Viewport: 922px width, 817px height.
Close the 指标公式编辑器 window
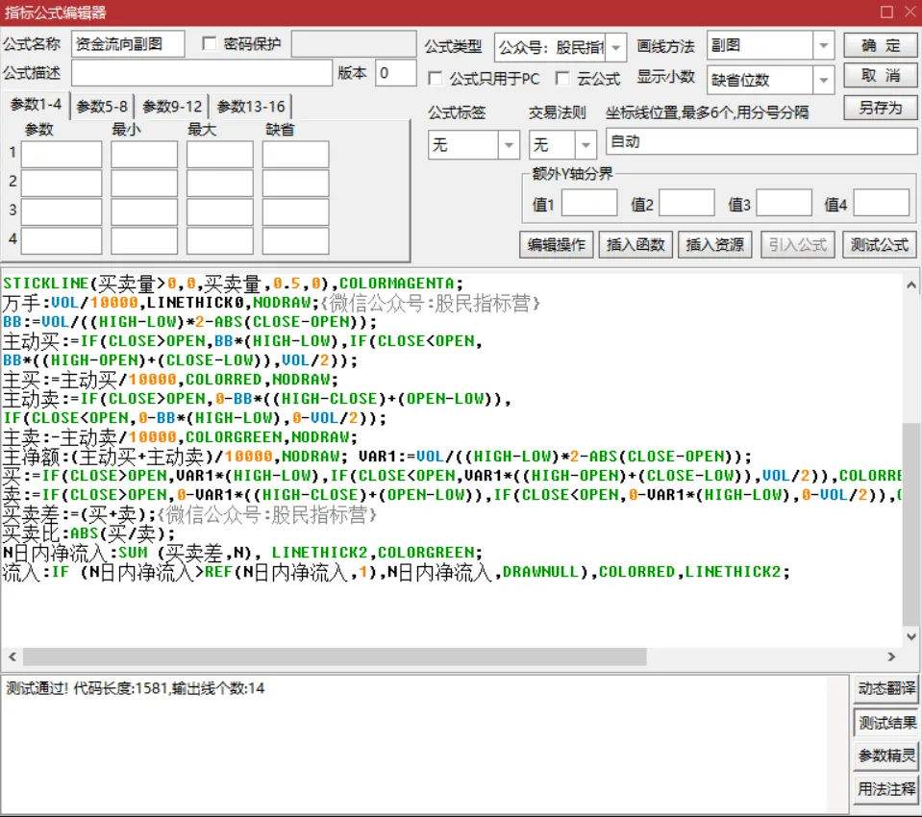tap(910, 12)
